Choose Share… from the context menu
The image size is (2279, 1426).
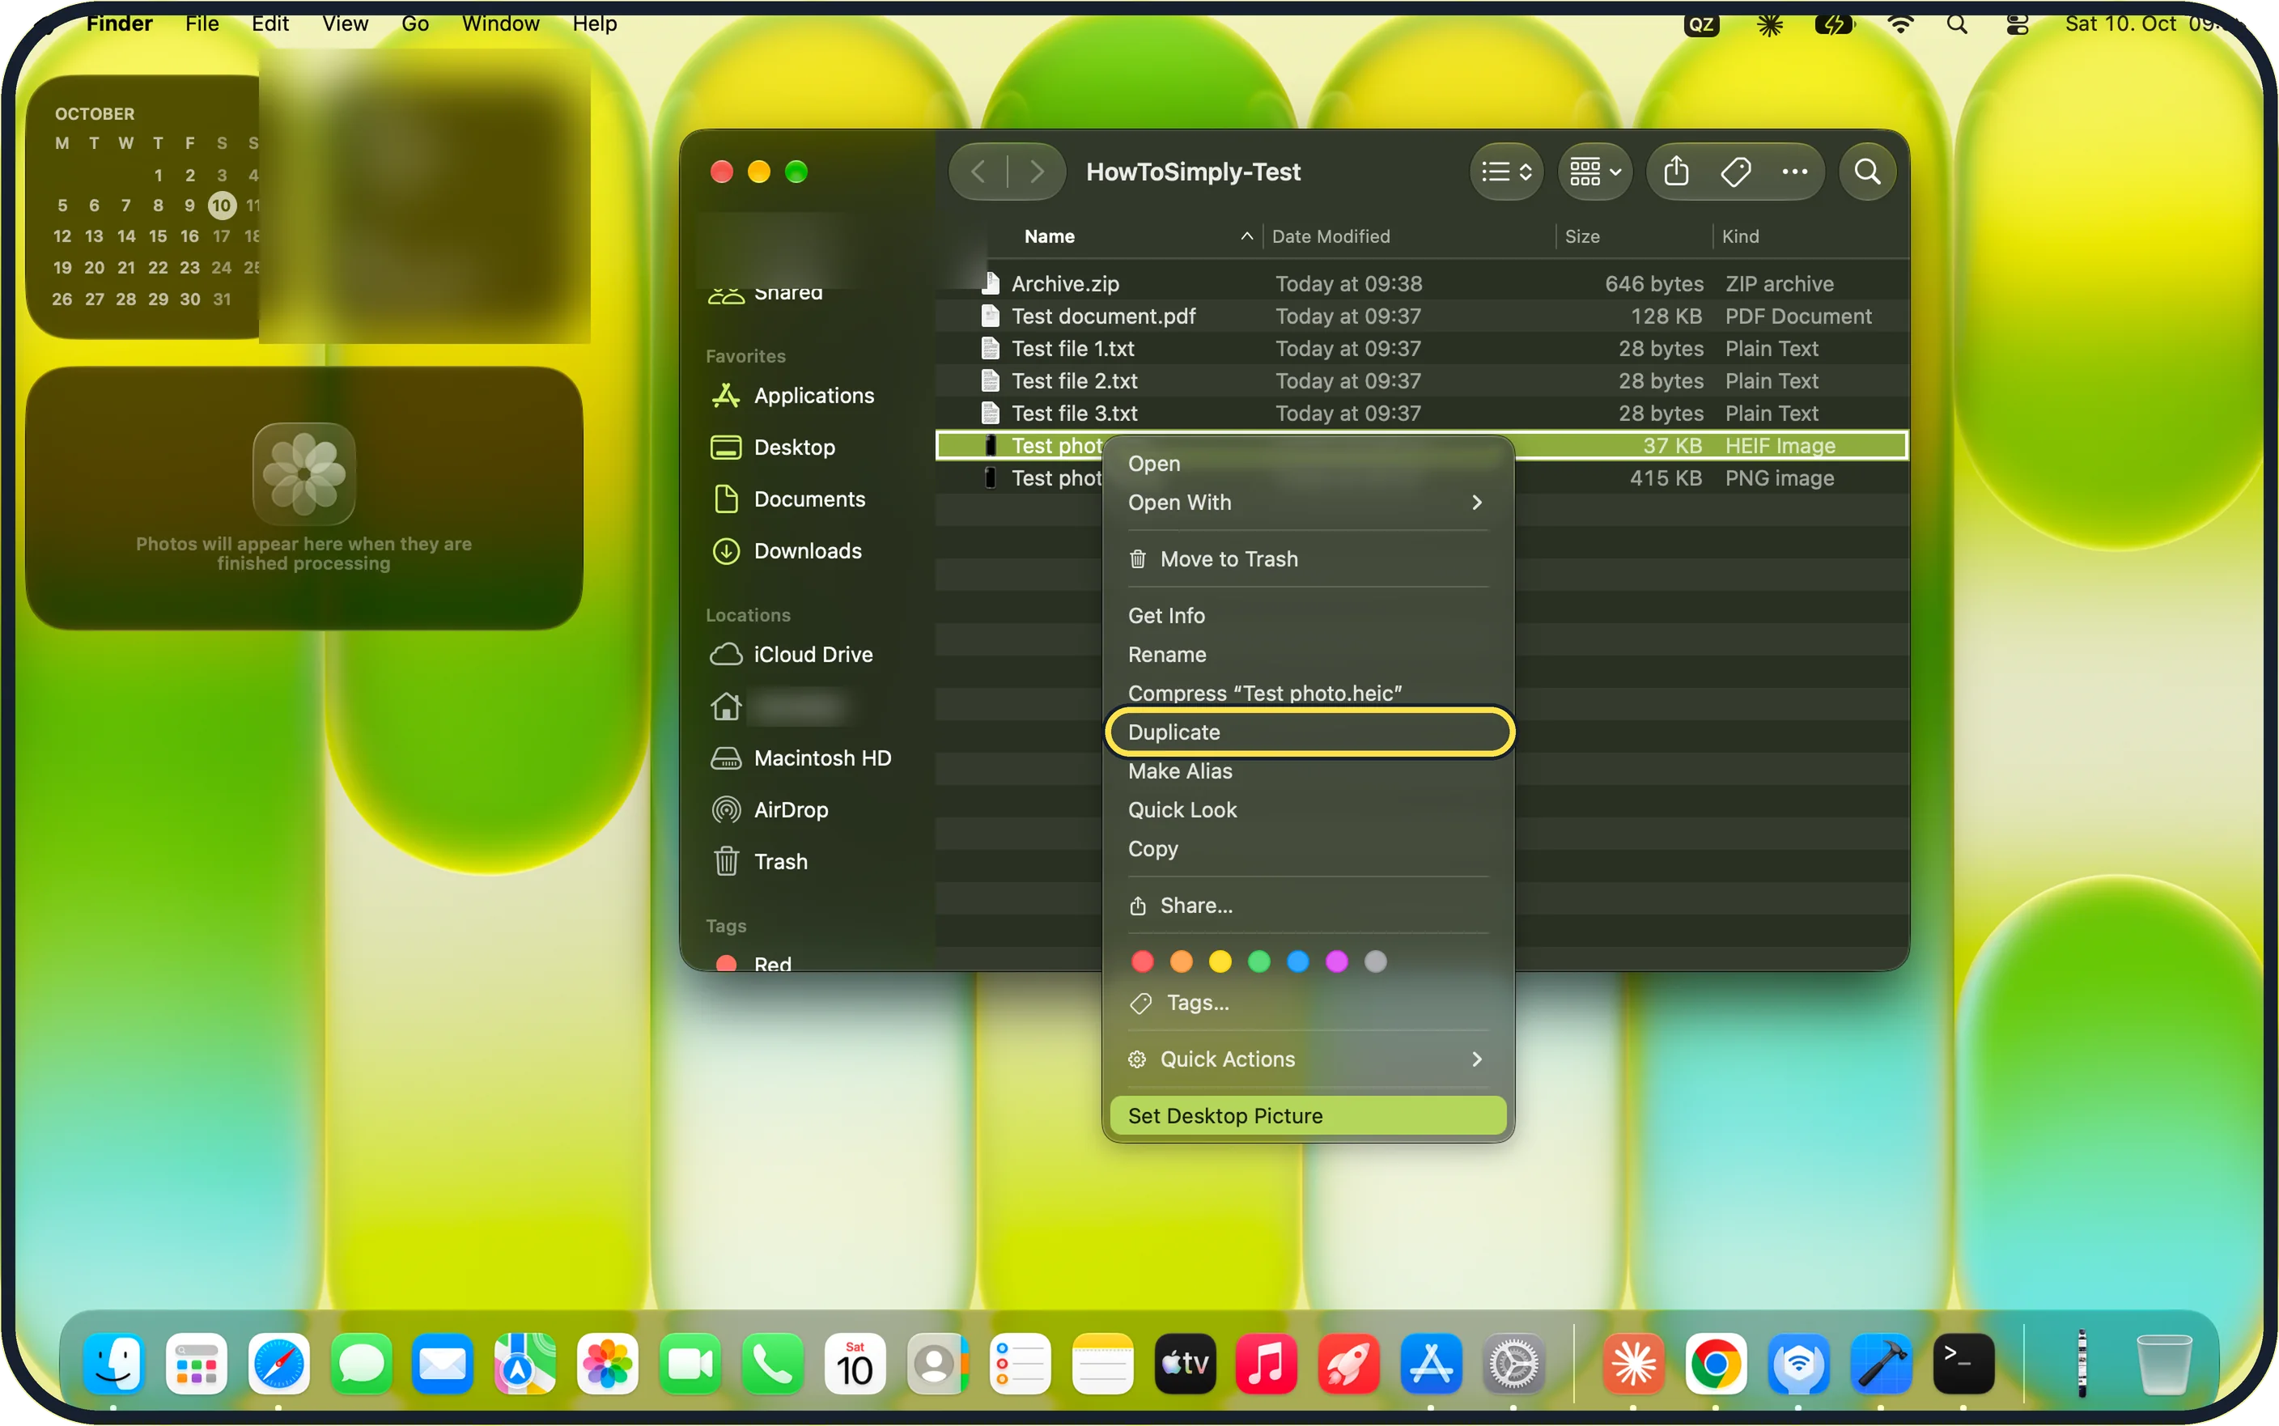pyautogui.click(x=1308, y=906)
